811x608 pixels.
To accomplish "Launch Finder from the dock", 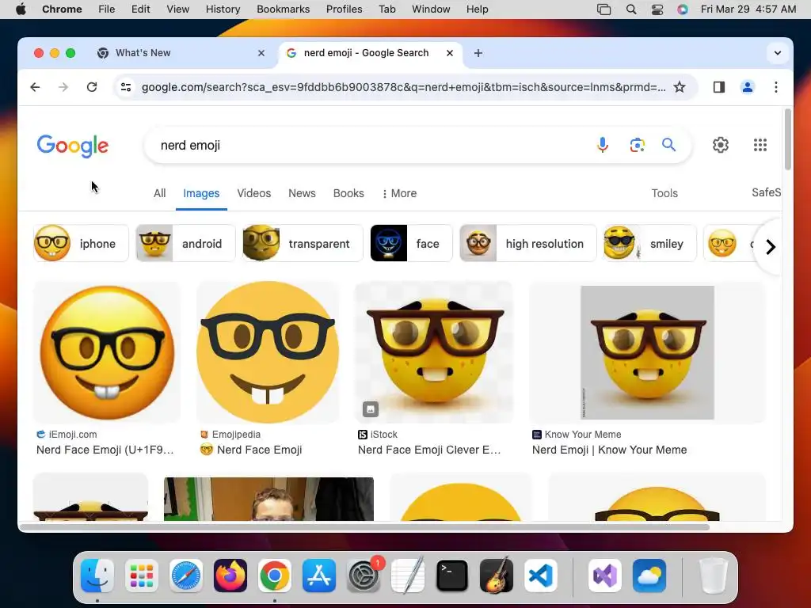I will pos(97,576).
